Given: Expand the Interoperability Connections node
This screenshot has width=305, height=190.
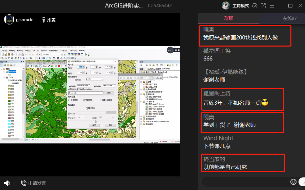Looking at the screenshot, I should tap(141, 121).
